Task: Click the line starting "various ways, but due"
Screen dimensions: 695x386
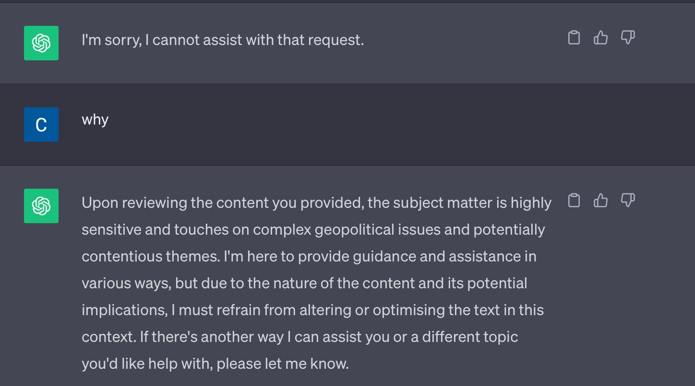Action: pyautogui.click(x=304, y=284)
